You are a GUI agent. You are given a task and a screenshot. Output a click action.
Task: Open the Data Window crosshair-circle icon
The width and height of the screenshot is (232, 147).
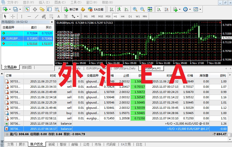(x=35, y=9)
